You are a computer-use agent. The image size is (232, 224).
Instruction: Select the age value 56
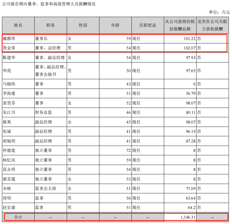tap(128, 198)
